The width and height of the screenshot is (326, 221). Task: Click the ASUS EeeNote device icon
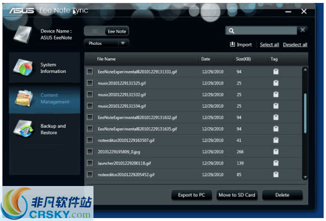(x=23, y=34)
